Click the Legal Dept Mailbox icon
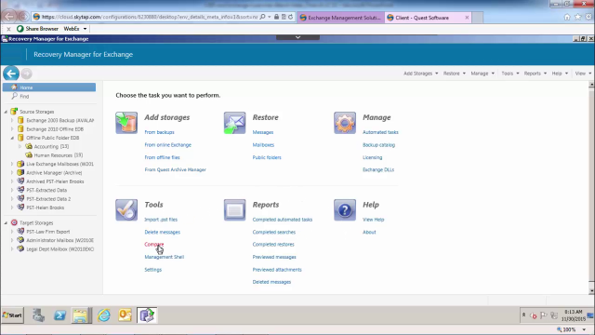The width and height of the screenshot is (595, 335). pos(20,248)
